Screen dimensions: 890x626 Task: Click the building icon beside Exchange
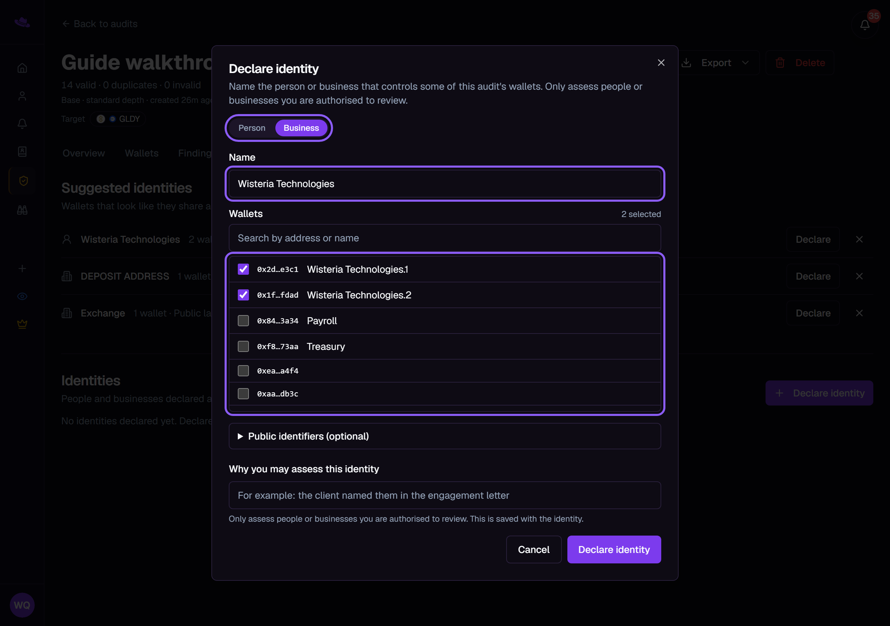[x=67, y=313]
